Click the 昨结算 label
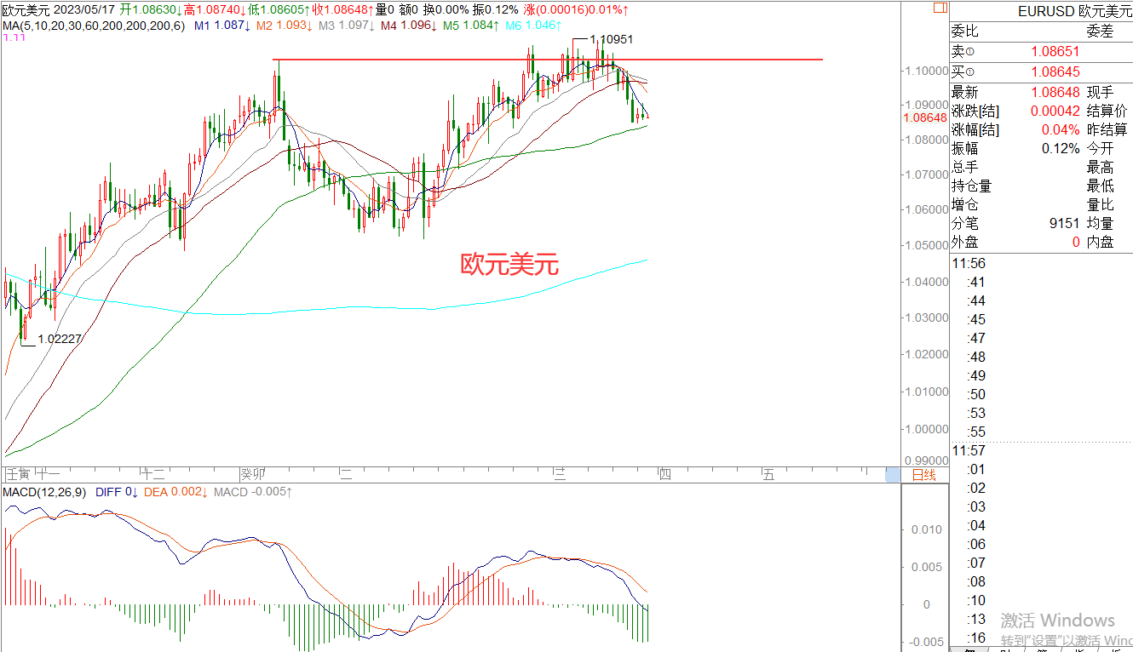 [1107, 129]
